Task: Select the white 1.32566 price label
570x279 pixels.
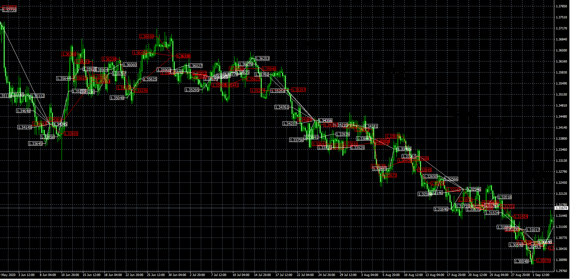Action: 451,179
